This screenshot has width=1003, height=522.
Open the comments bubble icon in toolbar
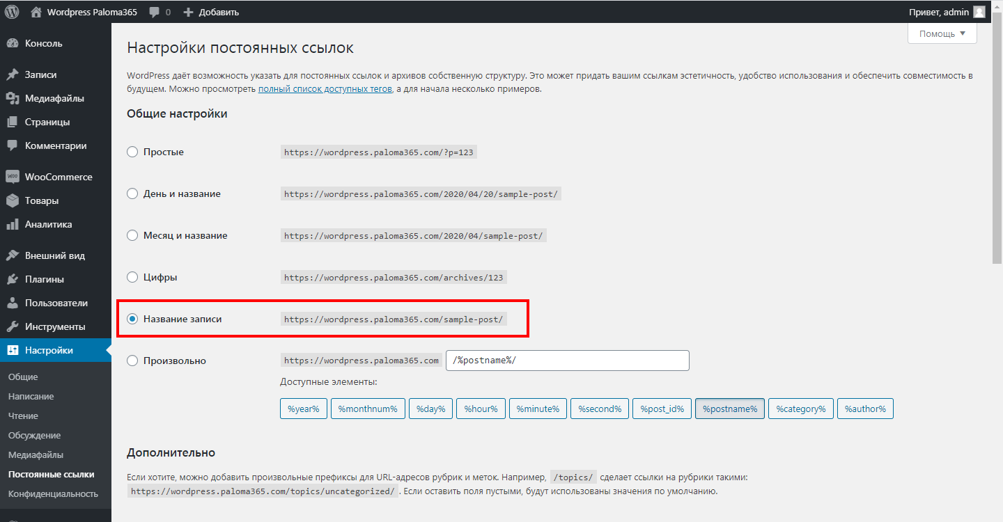click(x=154, y=12)
